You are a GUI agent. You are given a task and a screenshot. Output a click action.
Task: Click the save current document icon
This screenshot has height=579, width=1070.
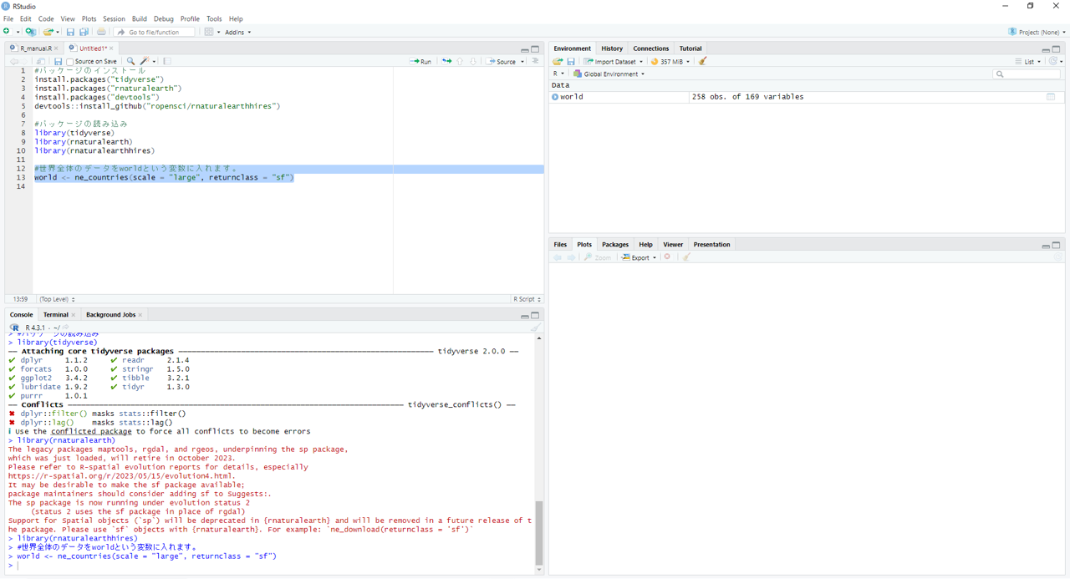[58, 61]
